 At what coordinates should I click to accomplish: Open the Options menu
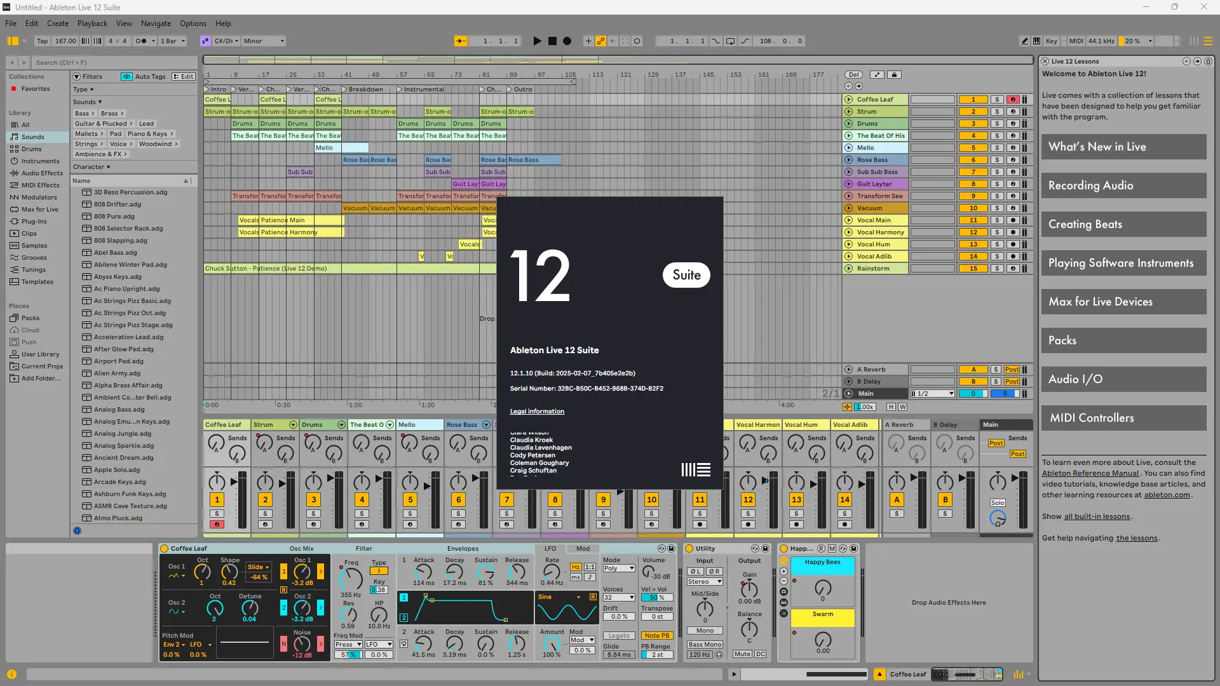[x=193, y=24]
